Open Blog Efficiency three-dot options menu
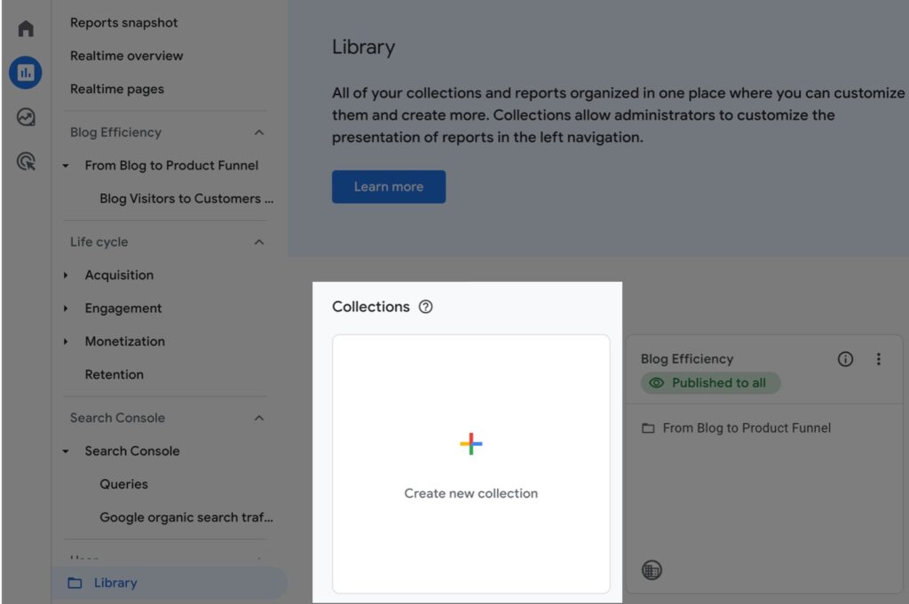 [879, 359]
